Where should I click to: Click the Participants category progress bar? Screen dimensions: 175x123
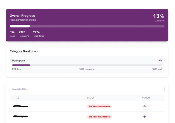click(x=87, y=65)
